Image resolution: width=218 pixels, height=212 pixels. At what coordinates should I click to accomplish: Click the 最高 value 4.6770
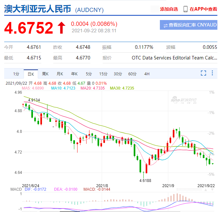click(x=83, y=58)
